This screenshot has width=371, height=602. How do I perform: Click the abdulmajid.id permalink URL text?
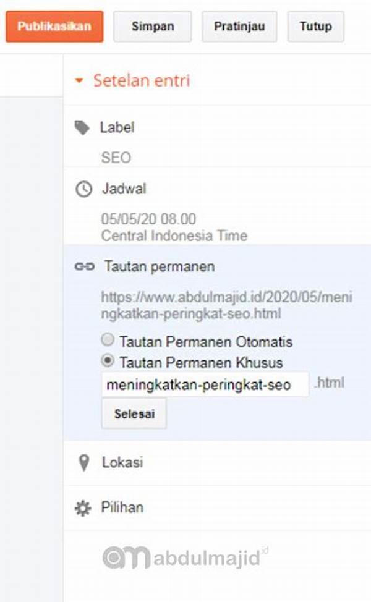(226, 305)
